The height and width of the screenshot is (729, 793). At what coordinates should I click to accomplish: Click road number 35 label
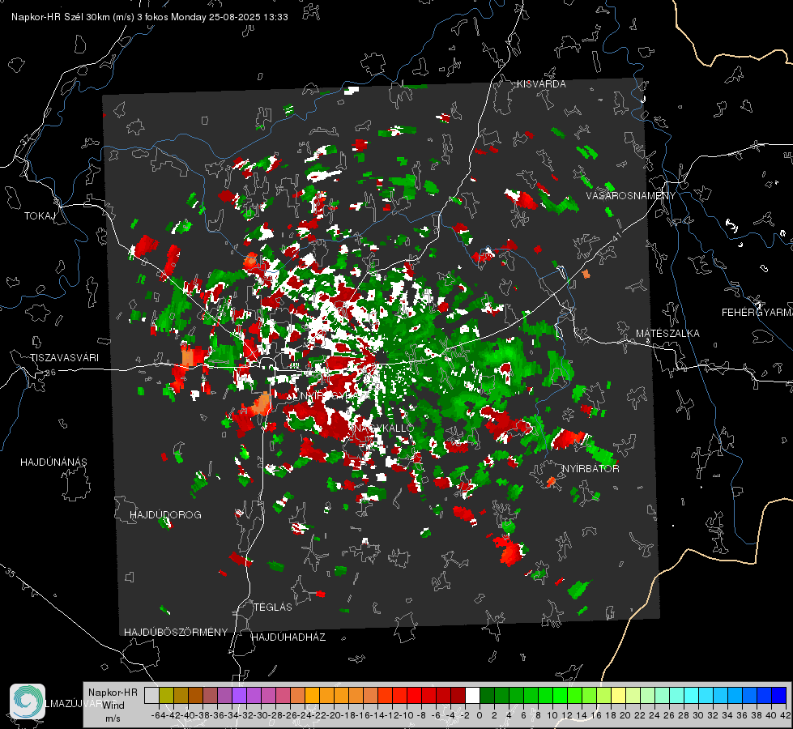tap(11, 572)
